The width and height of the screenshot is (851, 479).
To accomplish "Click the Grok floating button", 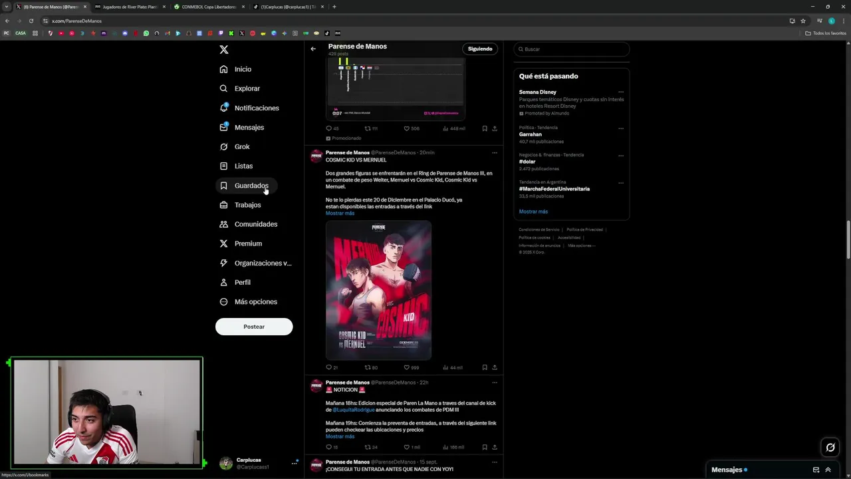I will (x=830, y=448).
